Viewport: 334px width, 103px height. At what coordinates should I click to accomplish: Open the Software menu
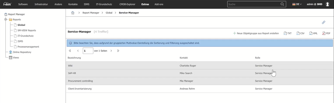click(x=23, y=4)
